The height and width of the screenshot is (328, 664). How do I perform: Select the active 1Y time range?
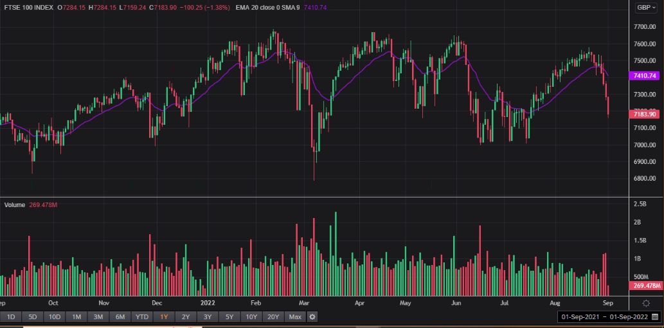pyautogui.click(x=164, y=317)
